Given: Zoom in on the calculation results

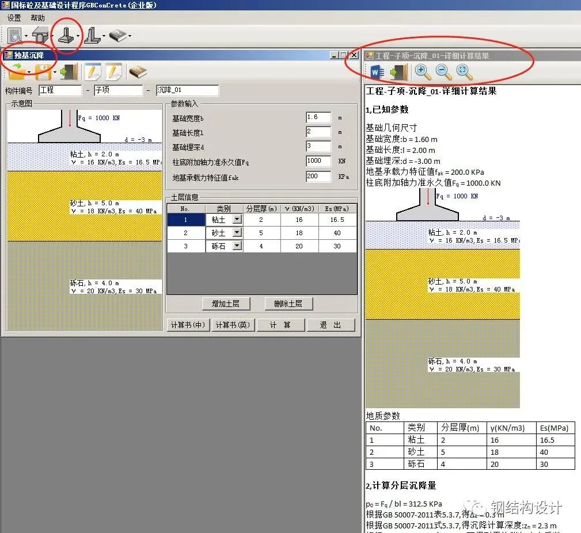Looking at the screenshot, I should pos(423,72).
